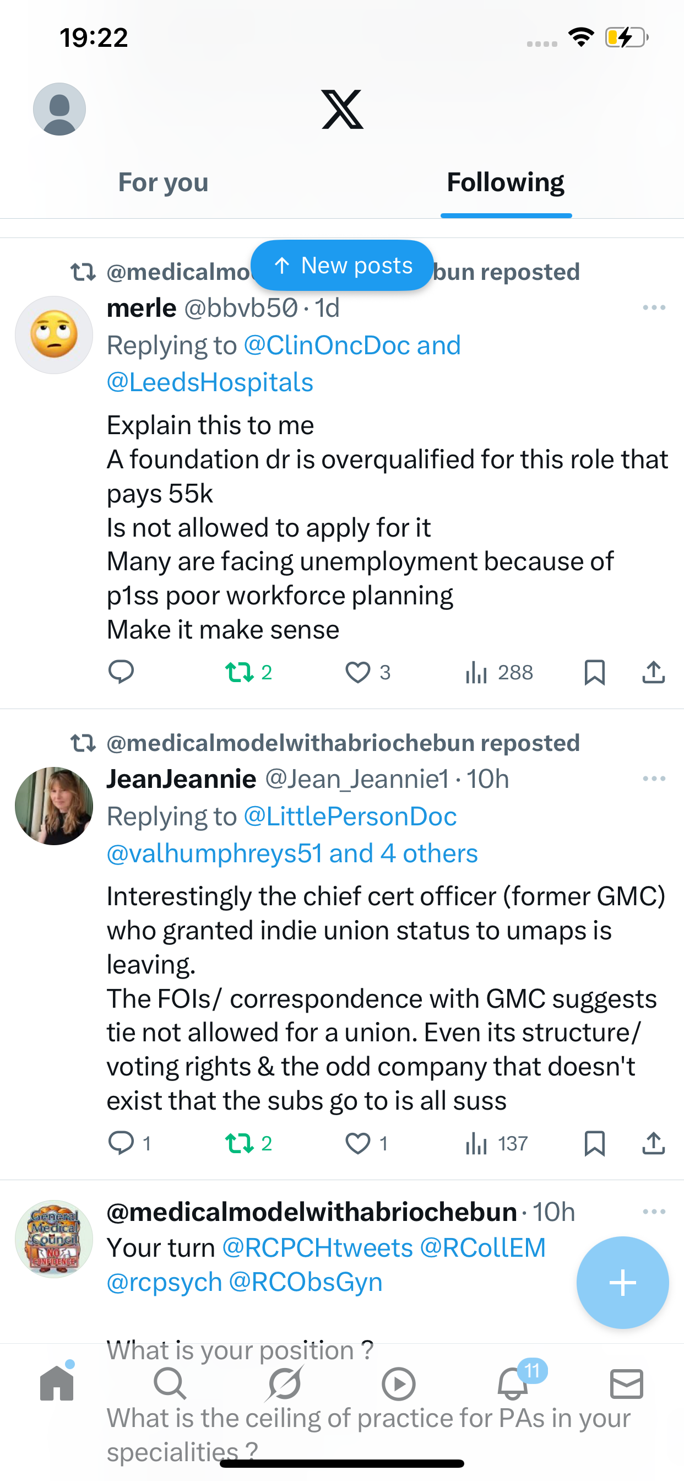Compose a new post
Screen dimensions: 684x1481
click(x=622, y=1282)
